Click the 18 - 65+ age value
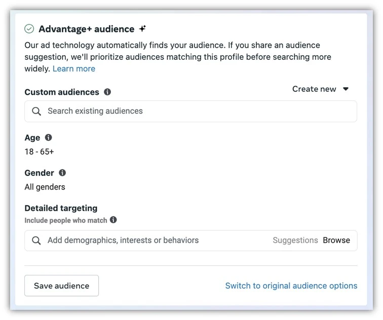 [39, 152]
